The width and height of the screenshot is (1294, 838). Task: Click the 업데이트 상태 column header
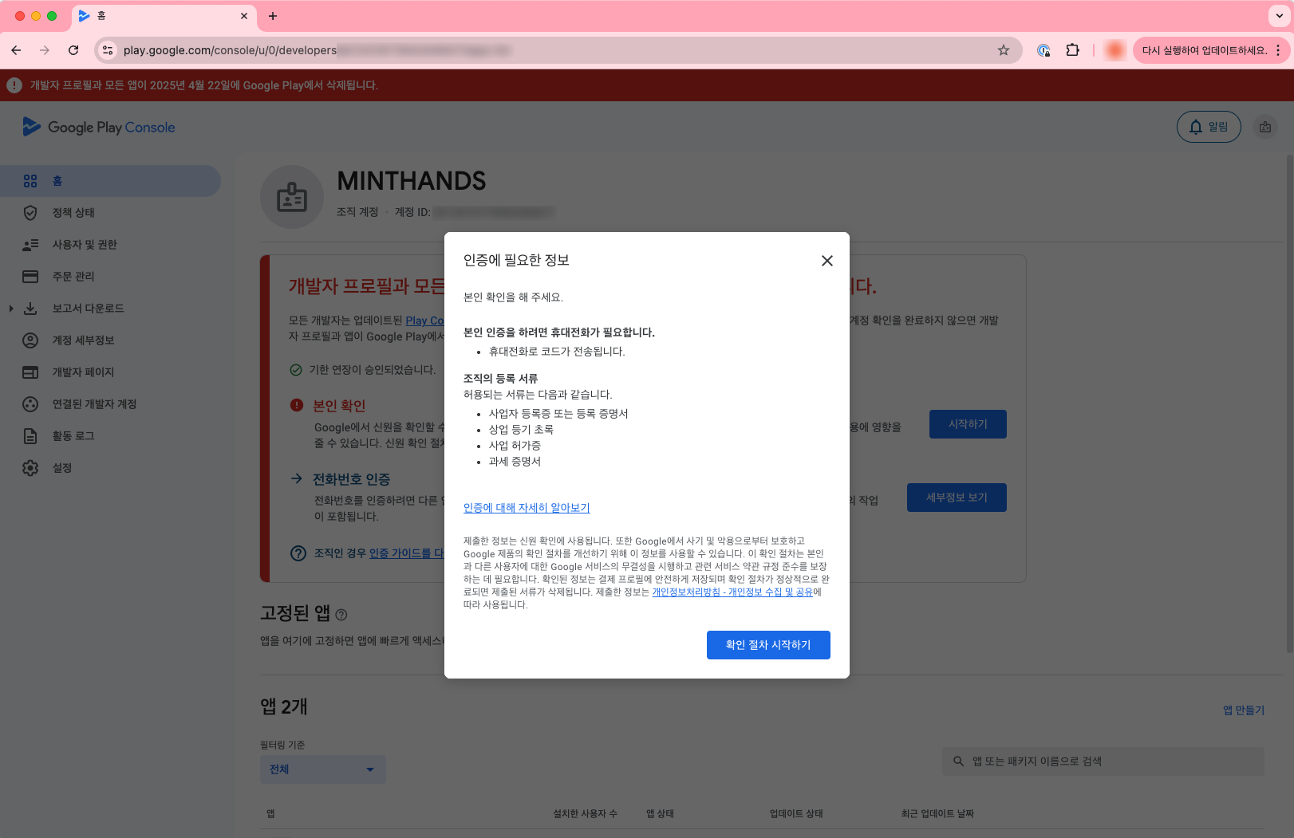(796, 814)
